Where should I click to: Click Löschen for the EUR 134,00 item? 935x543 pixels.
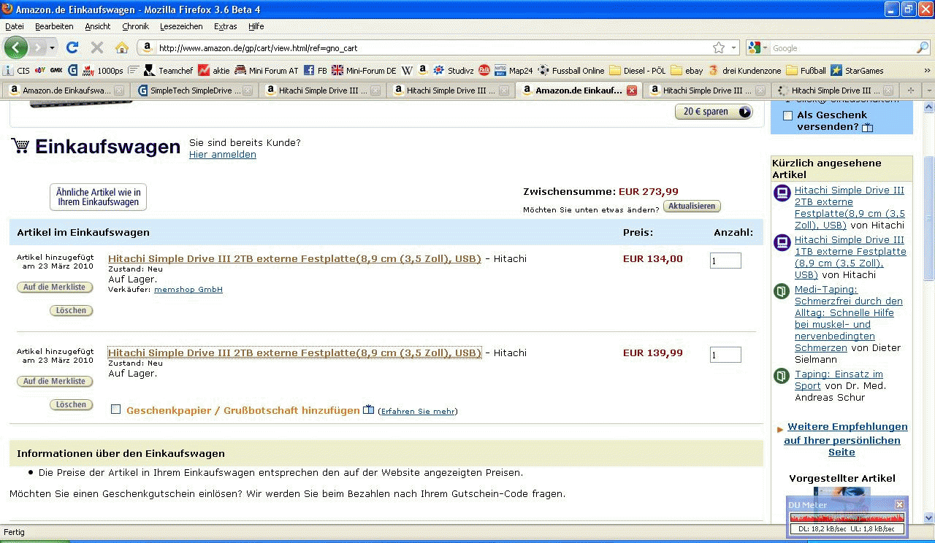pyautogui.click(x=72, y=310)
